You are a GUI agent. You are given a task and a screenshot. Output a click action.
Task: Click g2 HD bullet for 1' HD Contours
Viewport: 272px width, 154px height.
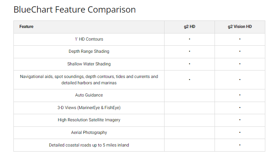click(189, 39)
